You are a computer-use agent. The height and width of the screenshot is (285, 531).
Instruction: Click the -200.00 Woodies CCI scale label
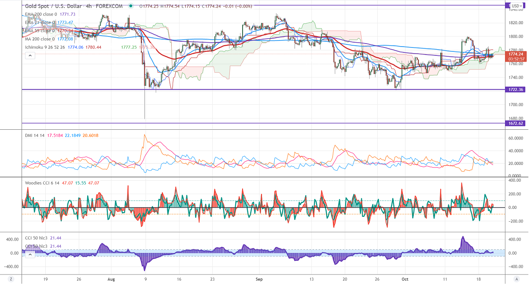tap(516, 221)
